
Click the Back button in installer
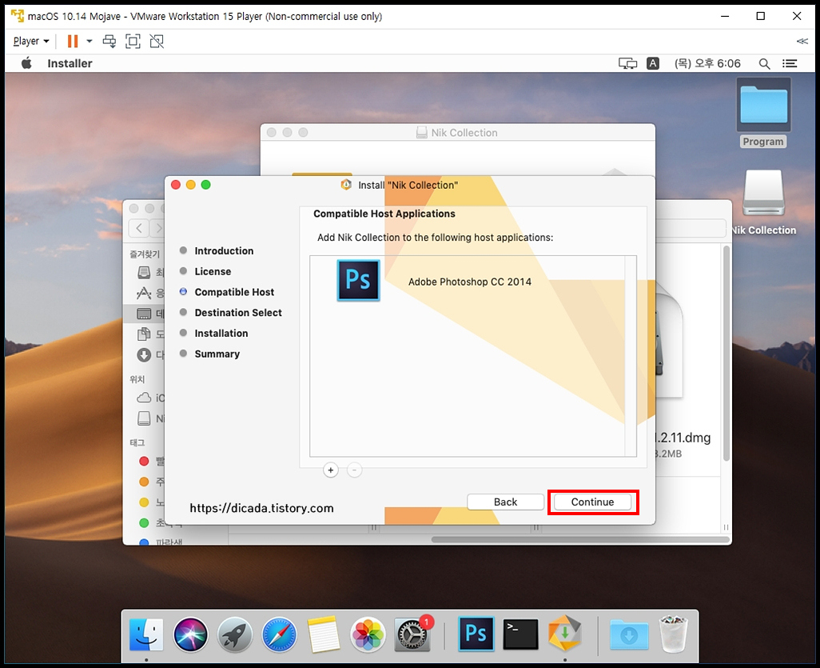505,502
